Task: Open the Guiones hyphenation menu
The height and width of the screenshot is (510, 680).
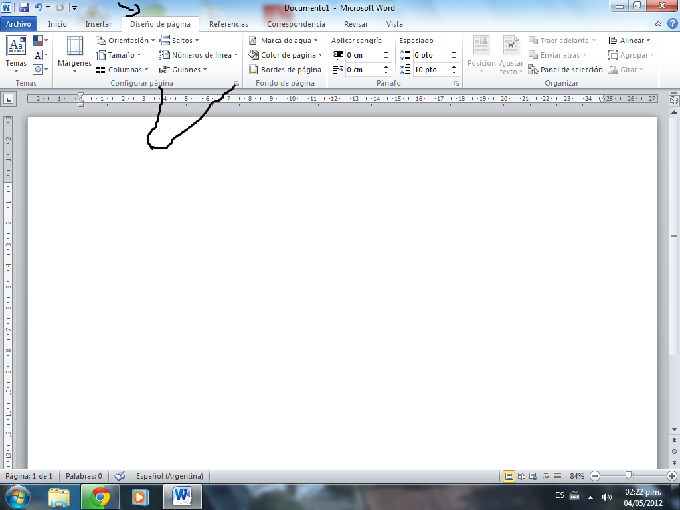Action: (x=183, y=69)
